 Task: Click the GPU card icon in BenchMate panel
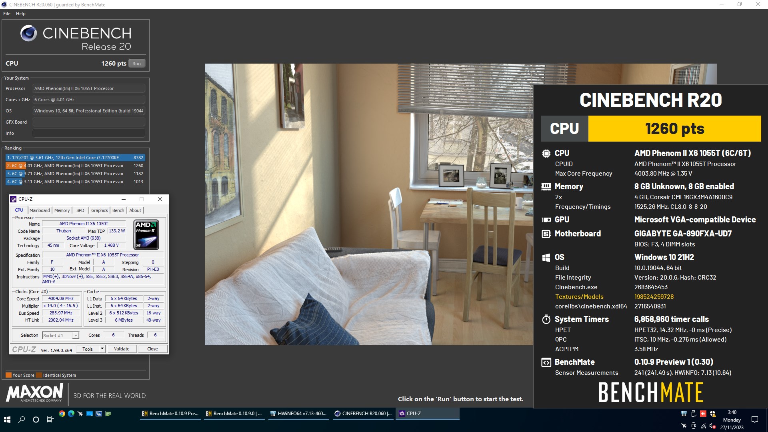click(x=546, y=220)
